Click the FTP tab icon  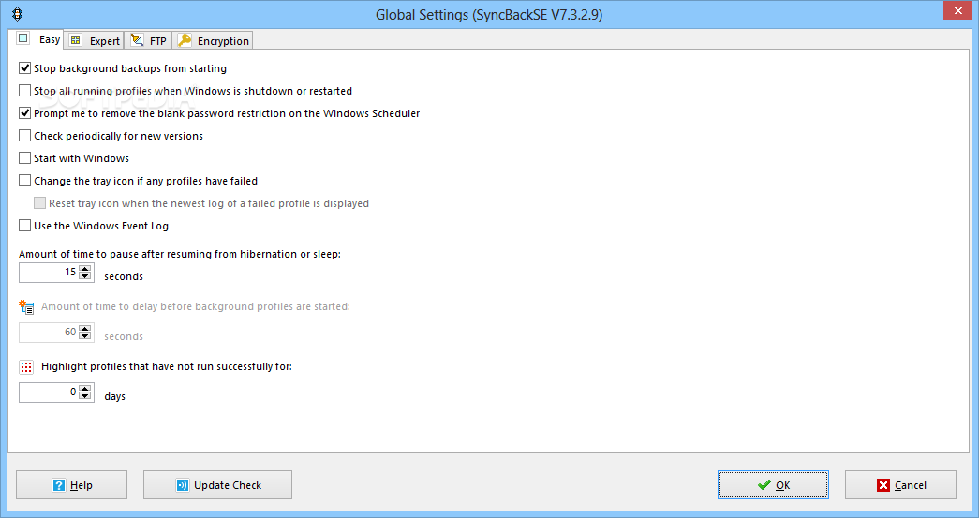137,40
